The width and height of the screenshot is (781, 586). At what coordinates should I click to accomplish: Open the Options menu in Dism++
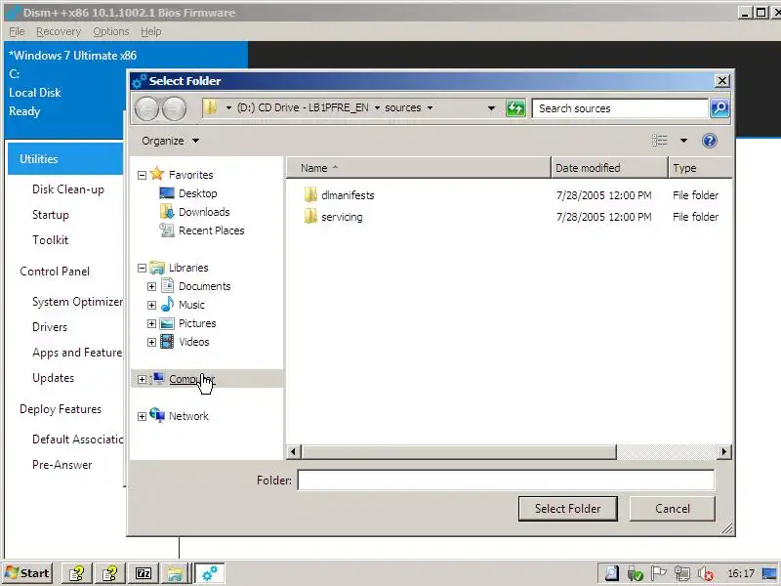[110, 31]
